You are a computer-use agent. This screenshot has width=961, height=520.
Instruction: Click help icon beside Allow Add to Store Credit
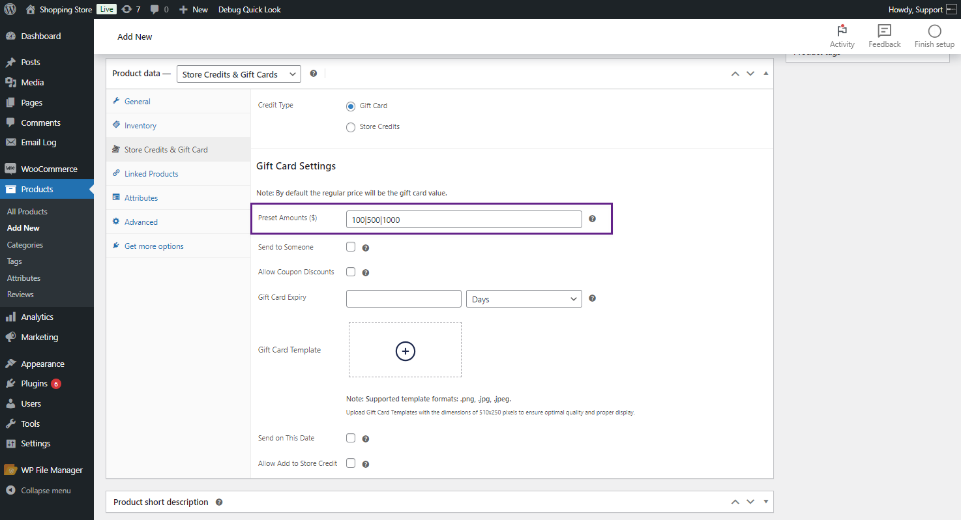(366, 464)
